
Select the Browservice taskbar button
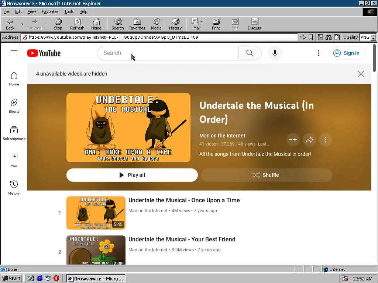[x=96, y=279]
